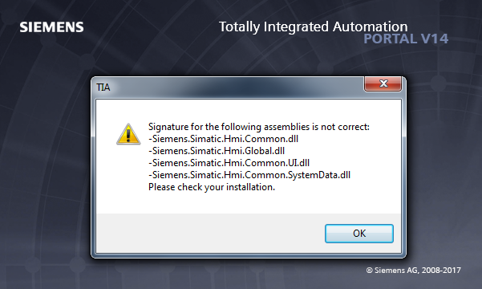The height and width of the screenshot is (289, 482).
Task: Click the Siemens AG, 2008-2017 copyright notice
Action: (414, 271)
